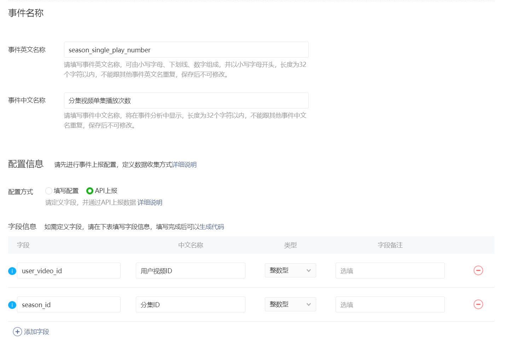The width and height of the screenshot is (523, 346).
Task: Focus the 事件英文名称 input field
Action: point(186,50)
